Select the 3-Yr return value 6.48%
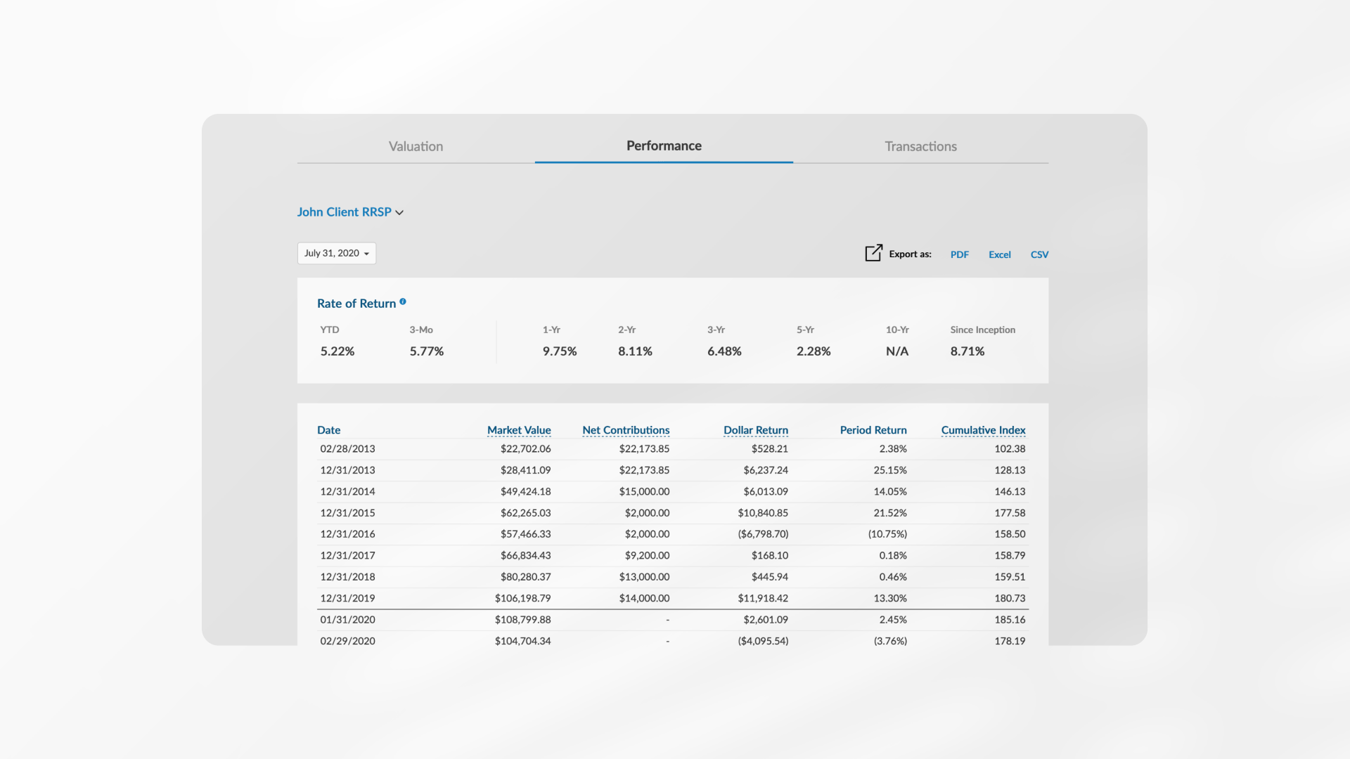Viewport: 1350px width, 759px height. (x=724, y=351)
